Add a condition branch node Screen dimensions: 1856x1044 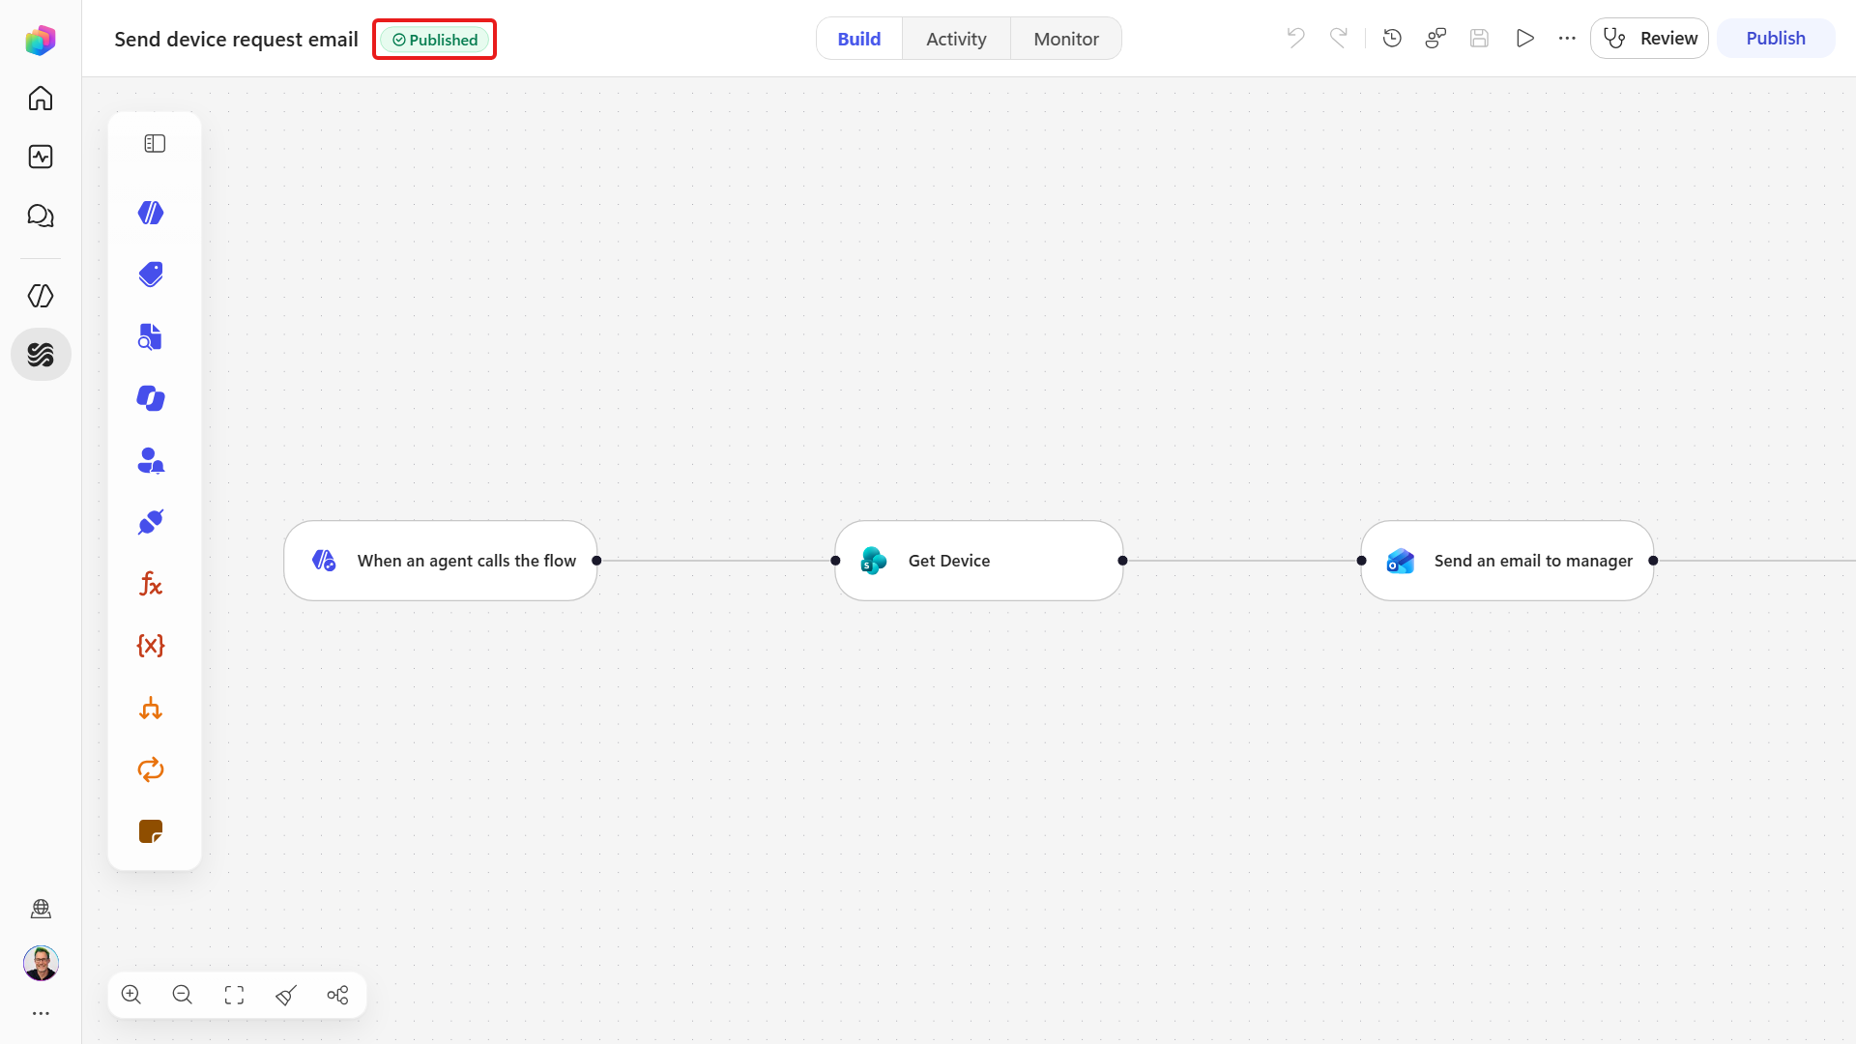(x=151, y=708)
